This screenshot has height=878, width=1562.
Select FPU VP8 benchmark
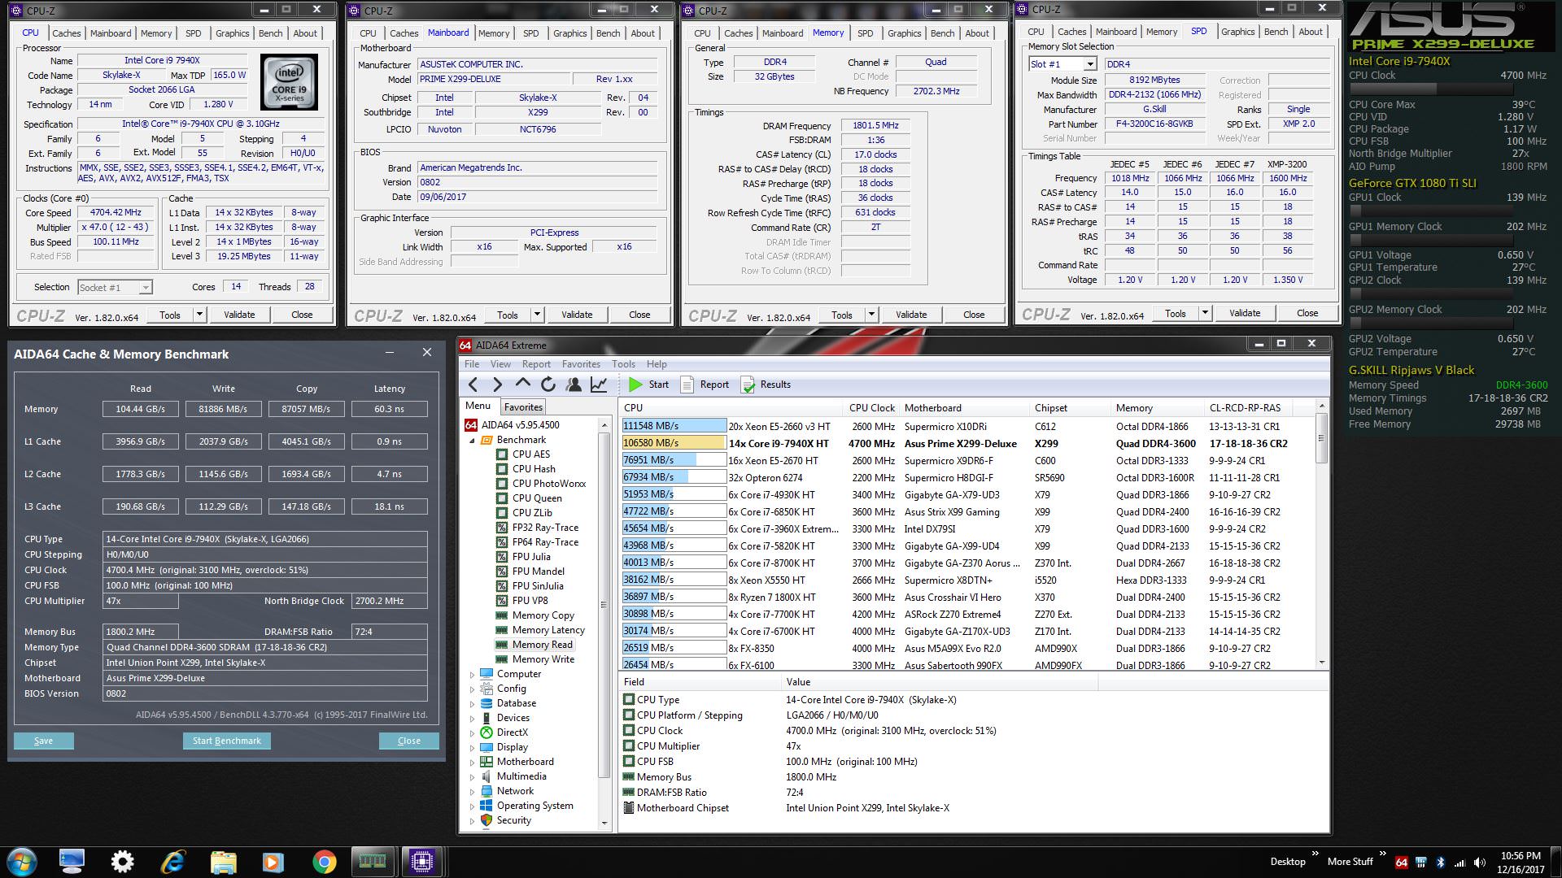click(530, 601)
